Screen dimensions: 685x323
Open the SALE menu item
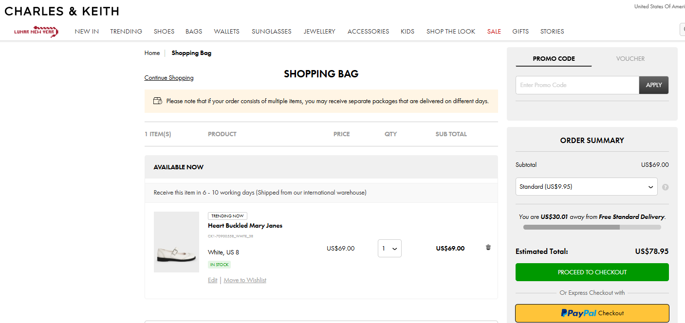click(x=494, y=31)
